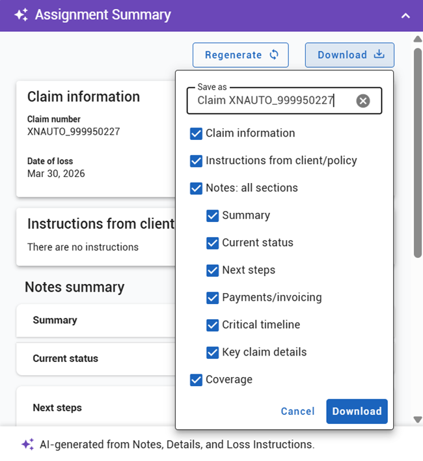Screen dimensions: 423x461
Task: Click the Regenerate refresh icon
Action: point(274,55)
